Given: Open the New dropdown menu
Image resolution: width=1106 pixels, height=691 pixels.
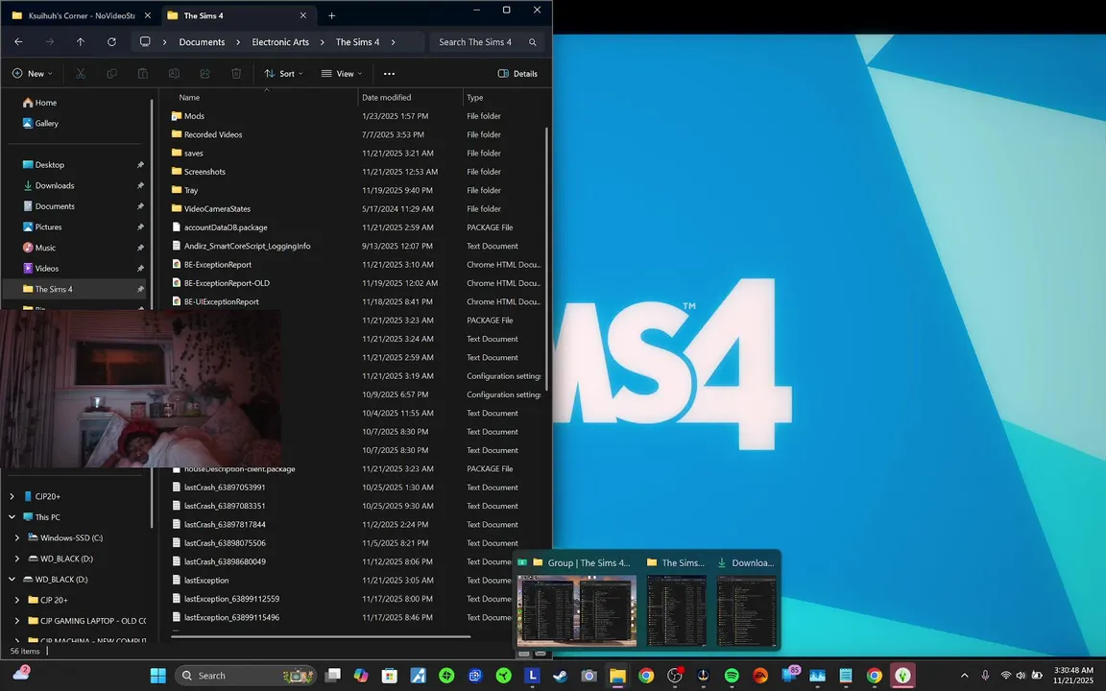Looking at the screenshot, I should coord(33,73).
